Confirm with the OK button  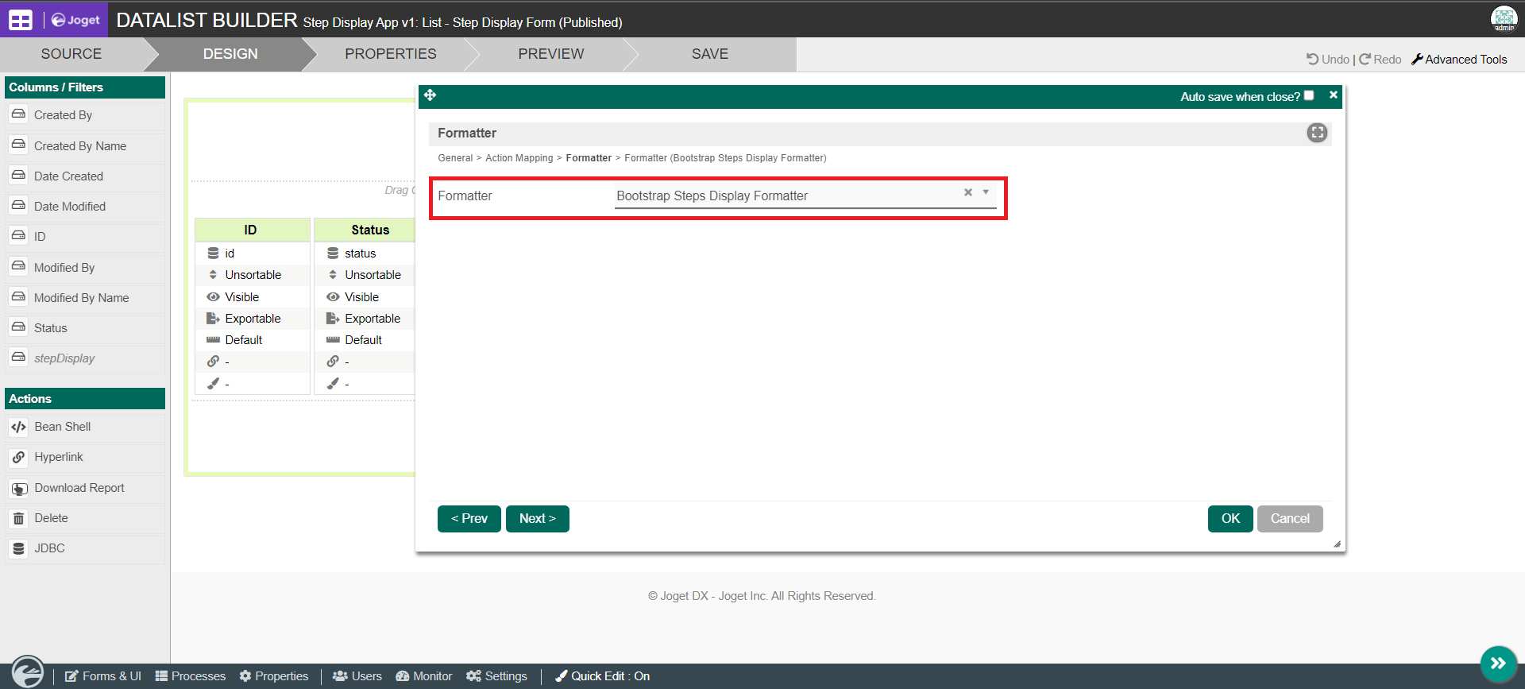click(x=1230, y=519)
